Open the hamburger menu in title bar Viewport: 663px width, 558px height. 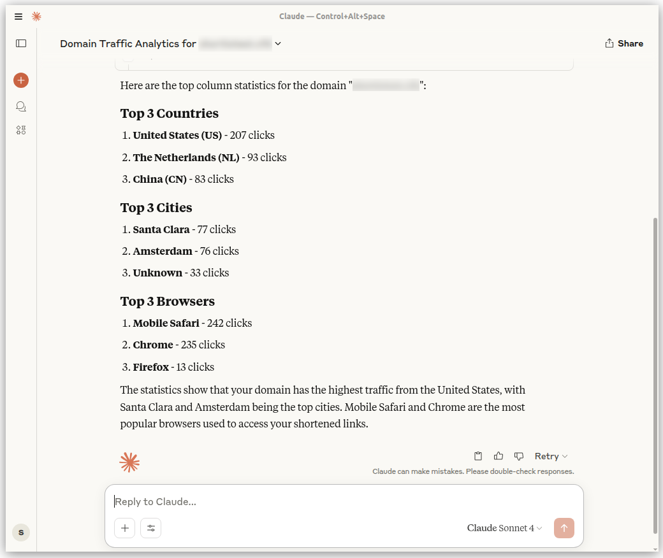tap(18, 17)
